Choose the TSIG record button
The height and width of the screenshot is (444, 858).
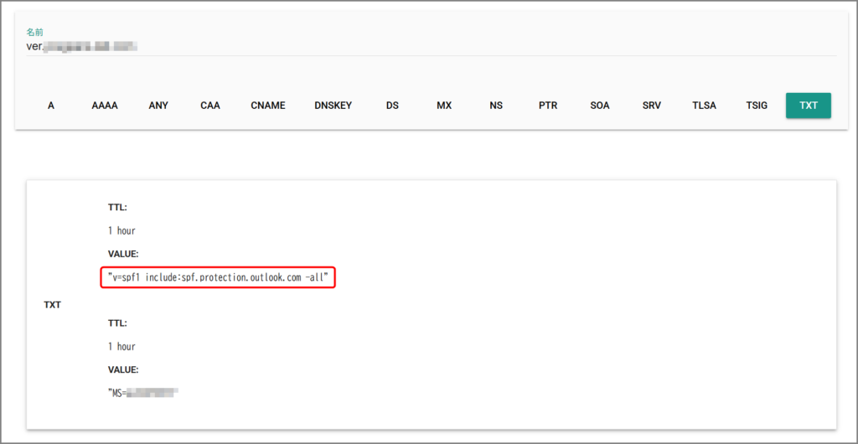click(757, 106)
